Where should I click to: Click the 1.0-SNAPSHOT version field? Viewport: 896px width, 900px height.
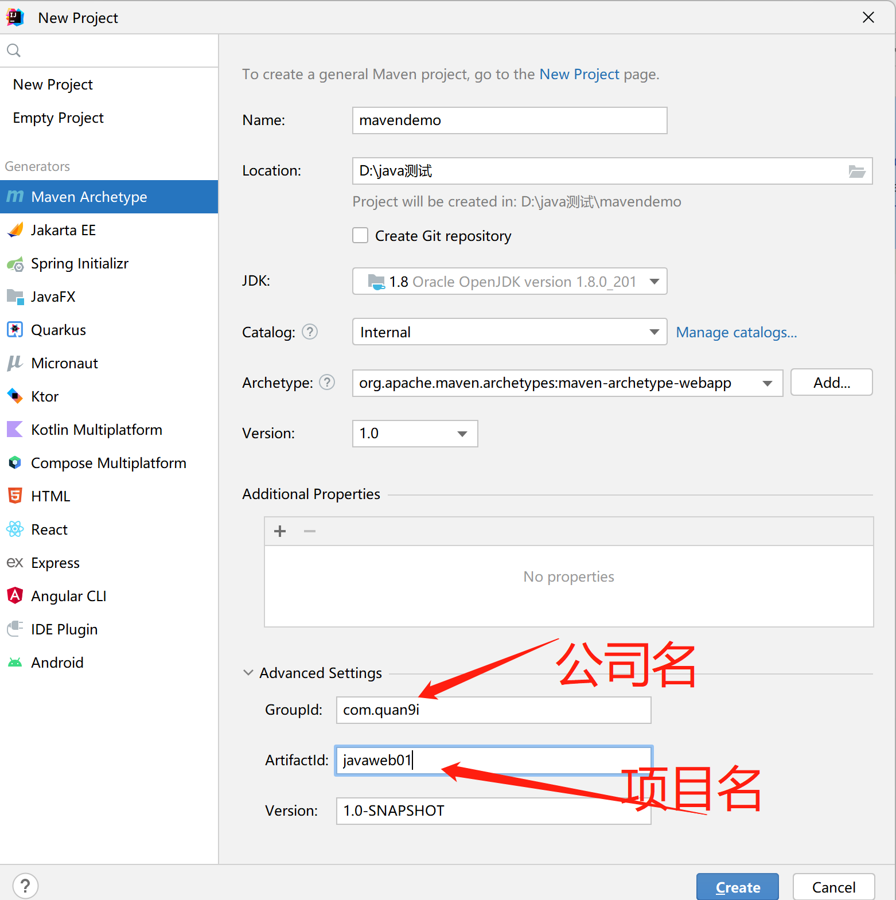pos(494,811)
